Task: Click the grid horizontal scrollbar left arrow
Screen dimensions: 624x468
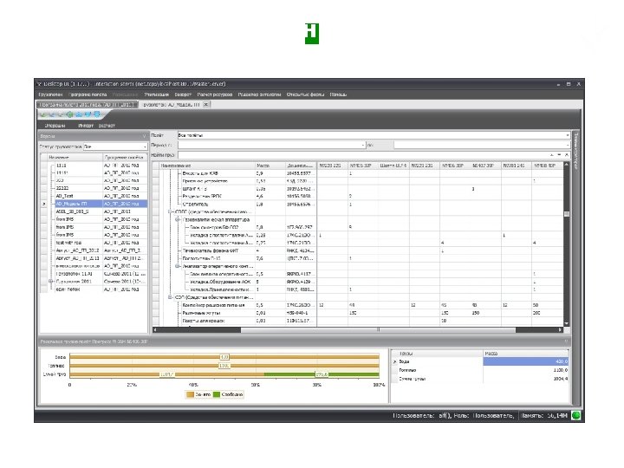Action: pyautogui.click(x=155, y=329)
